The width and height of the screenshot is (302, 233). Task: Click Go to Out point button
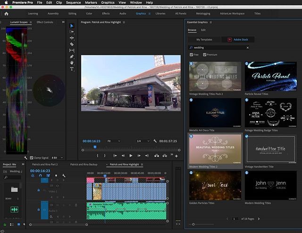(x=147, y=155)
